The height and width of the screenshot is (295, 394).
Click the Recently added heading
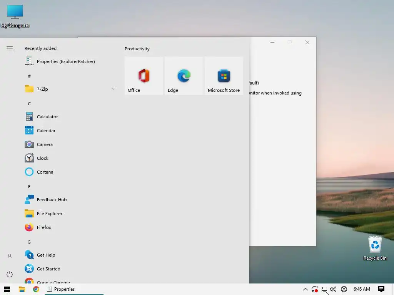tap(40, 48)
